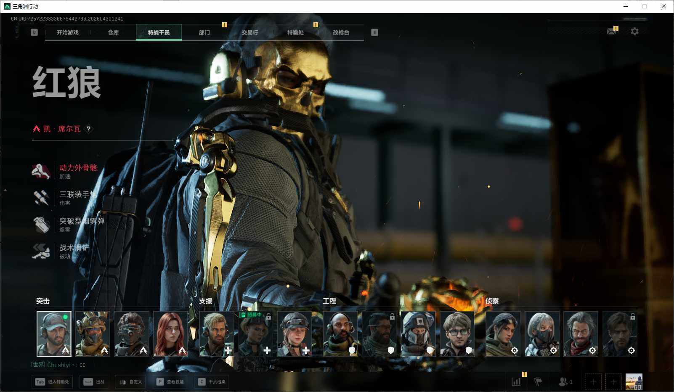
Task: Select the 战术滑铲 passive skill icon
Action: click(x=41, y=251)
